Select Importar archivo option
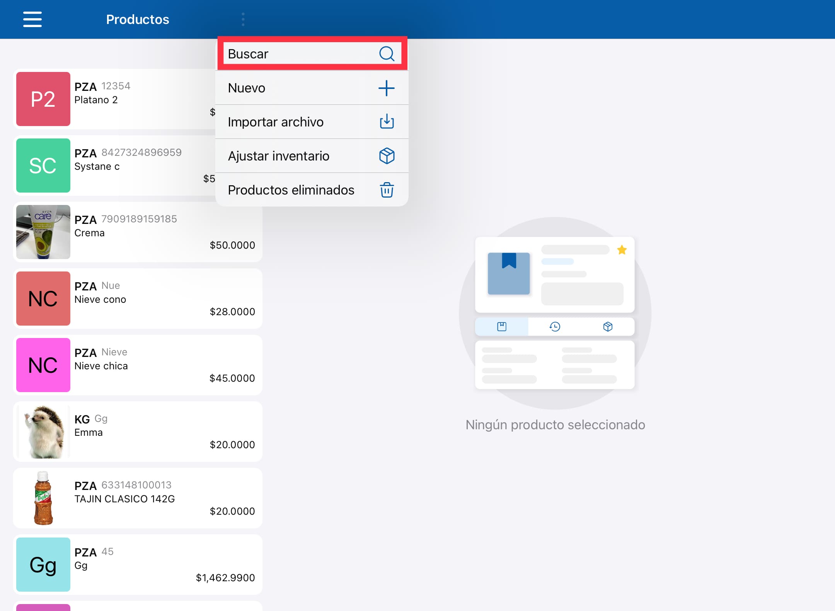The width and height of the screenshot is (835, 611). pyautogui.click(x=312, y=122)
